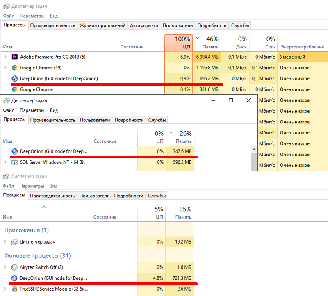Viewport: 328px width, 296px height.
Task: Click the DeepOnion icon on the 721,3 МБ row
Action: tap(14, 278)
